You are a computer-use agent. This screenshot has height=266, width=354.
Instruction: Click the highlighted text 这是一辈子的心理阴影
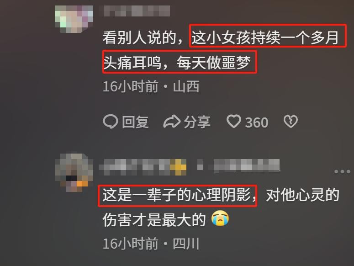point(177,196)
